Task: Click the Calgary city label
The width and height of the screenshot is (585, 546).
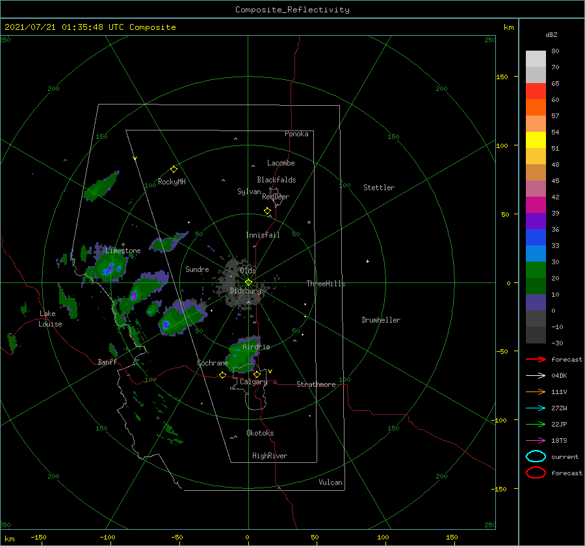Action: coord(253,382)
